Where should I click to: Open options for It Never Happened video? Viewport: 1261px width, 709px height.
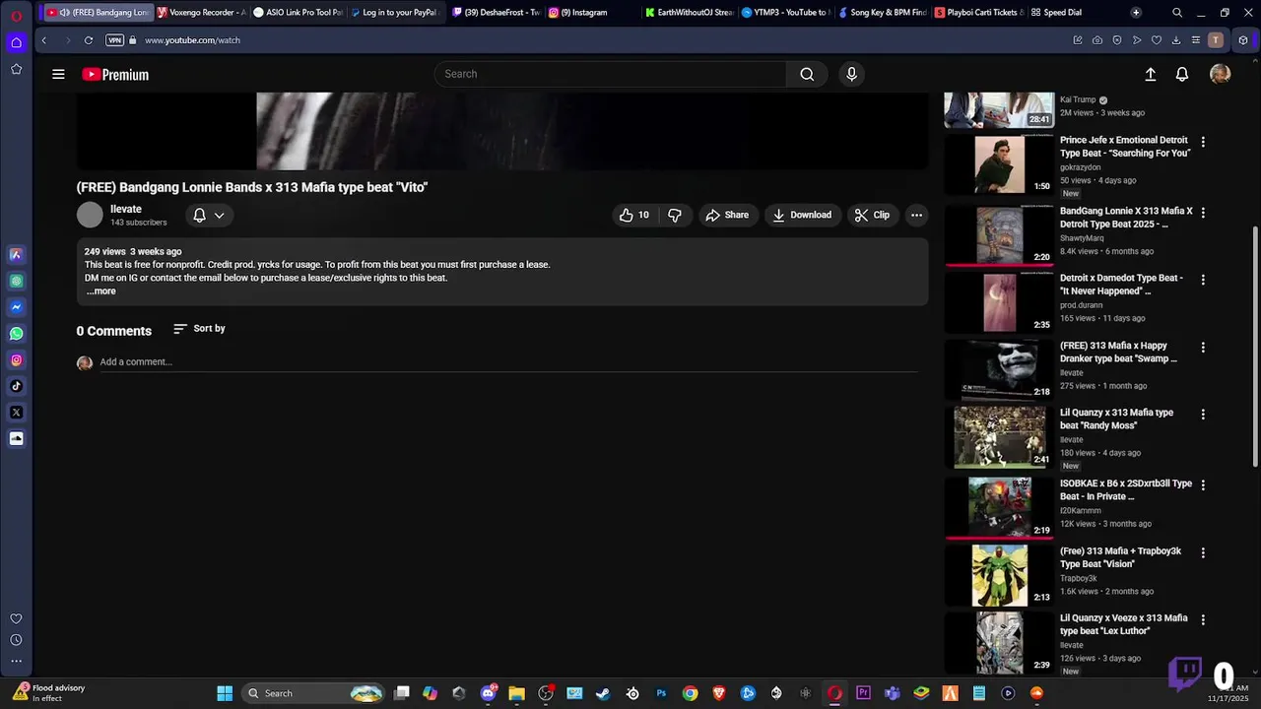click(1203, 280)
